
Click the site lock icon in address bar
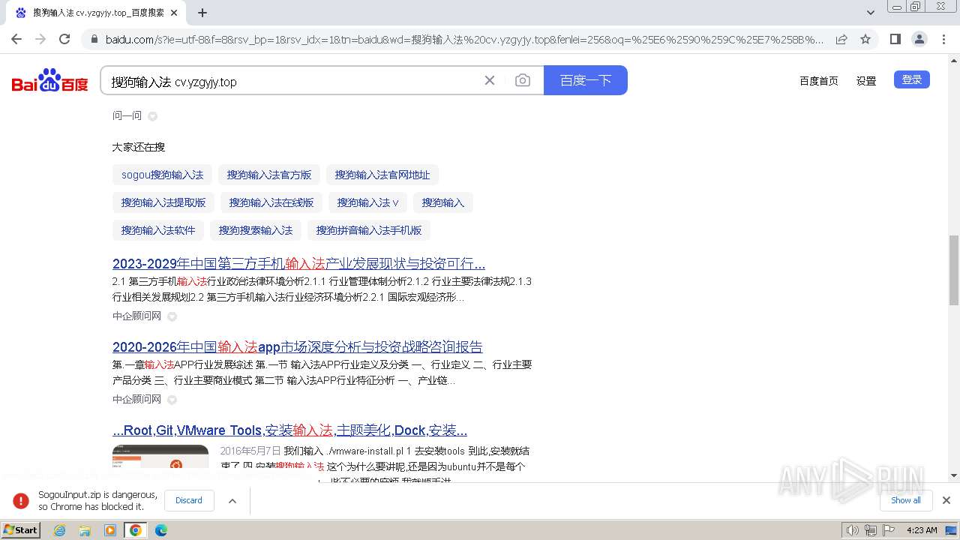(94, 39)
